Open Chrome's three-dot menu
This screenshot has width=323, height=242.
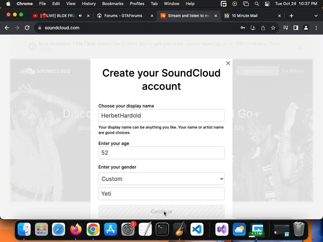tap(316, 28)
